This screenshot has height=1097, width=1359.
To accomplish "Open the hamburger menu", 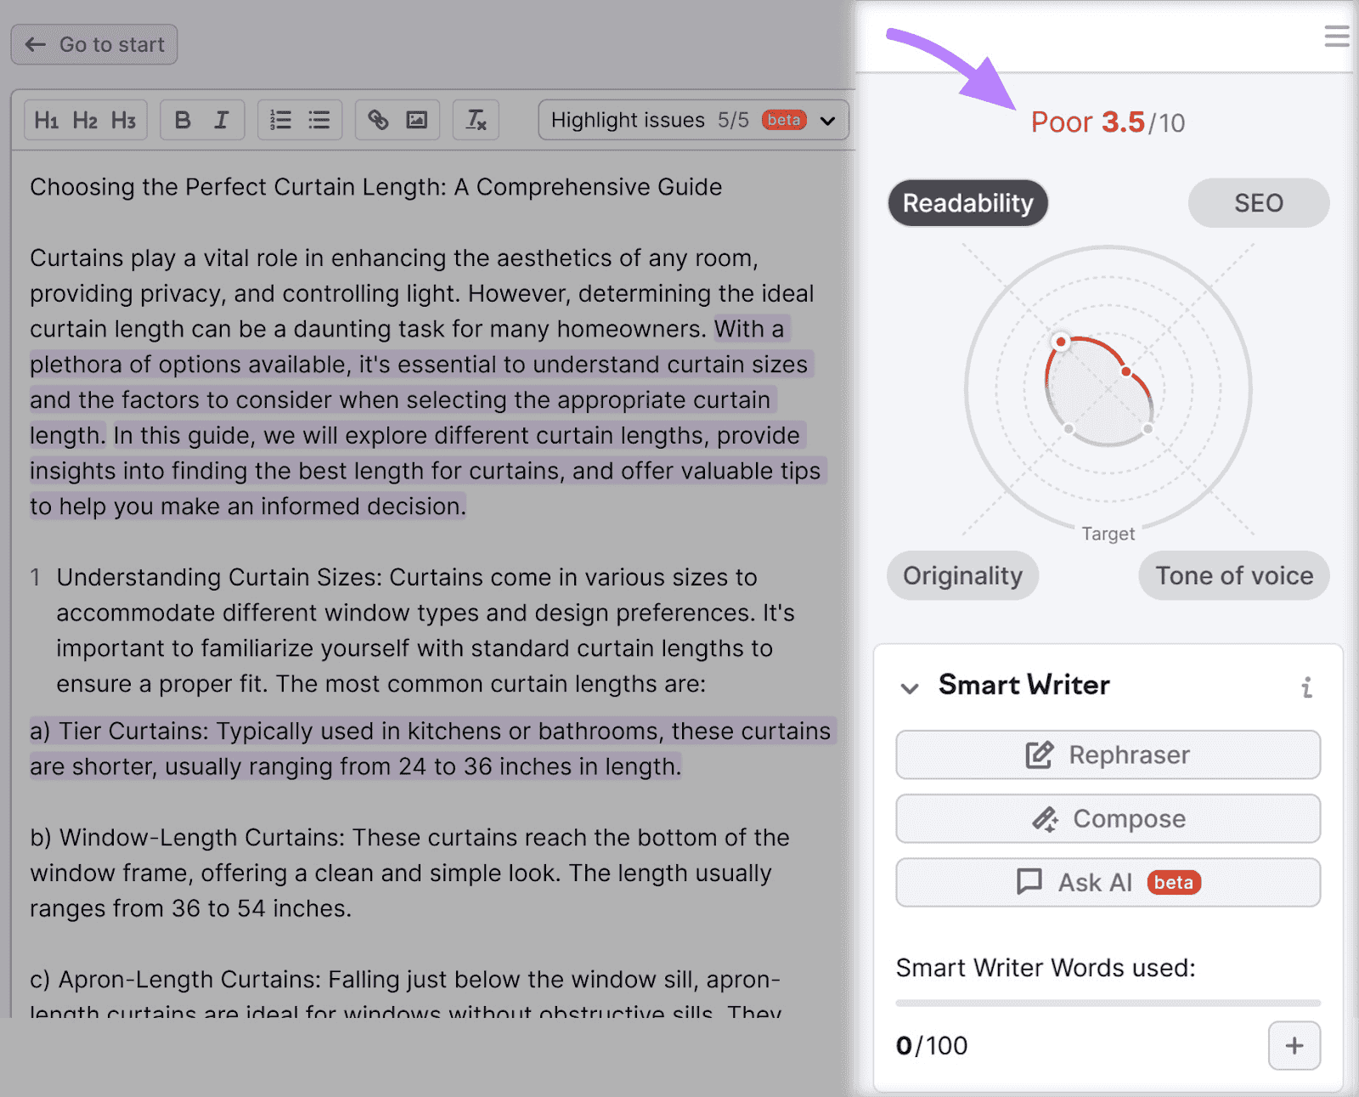I will pyautogui.click(x=1336, y=36).
